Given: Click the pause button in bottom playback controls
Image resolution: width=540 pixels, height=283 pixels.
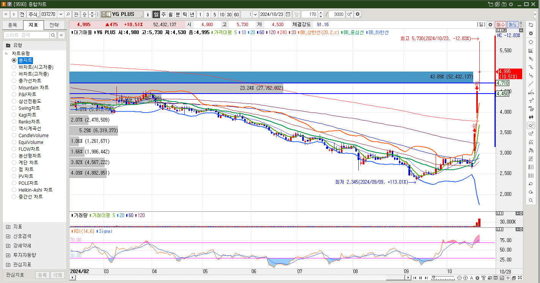Looking at the screenshot, I should click(x=420, y=278).
